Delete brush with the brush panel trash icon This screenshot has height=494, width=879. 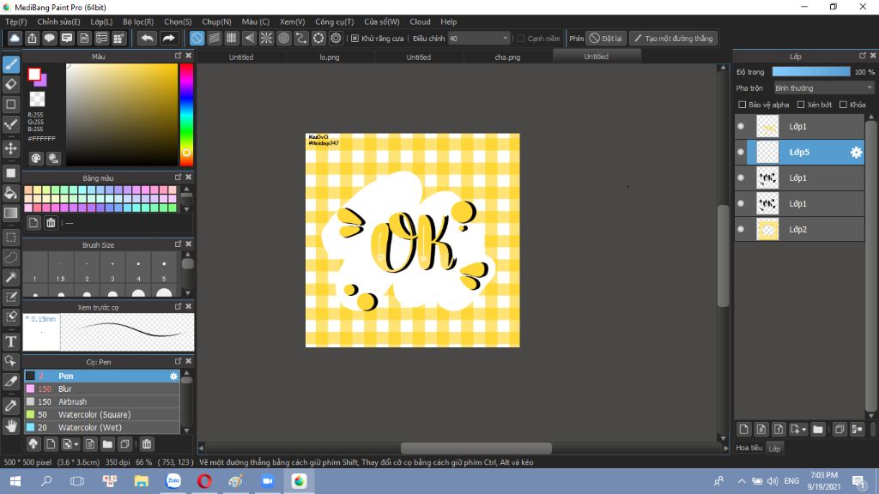[x=146, y=444]
